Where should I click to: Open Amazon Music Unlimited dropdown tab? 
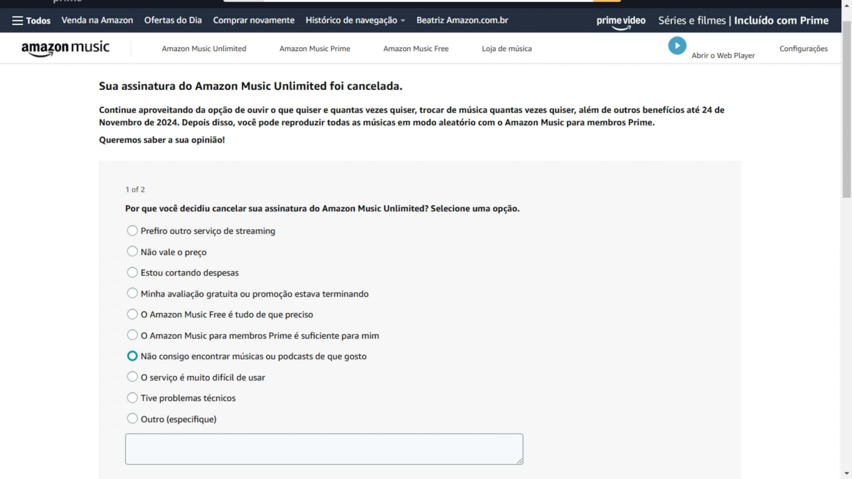(x=204, y=48)
